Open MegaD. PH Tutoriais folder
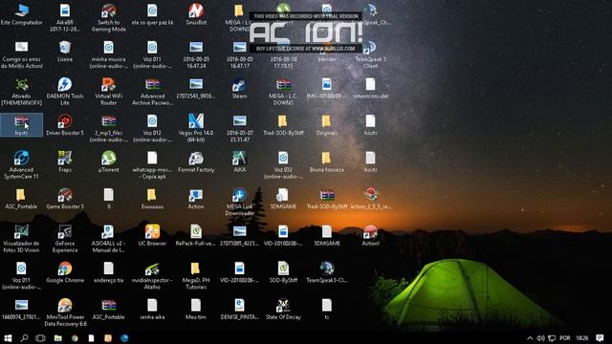 [x=196, y=276]
